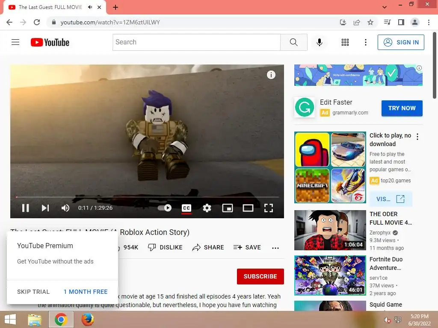Click the 954K like count
The image size is (438, 328).
[x=131, y=247]
